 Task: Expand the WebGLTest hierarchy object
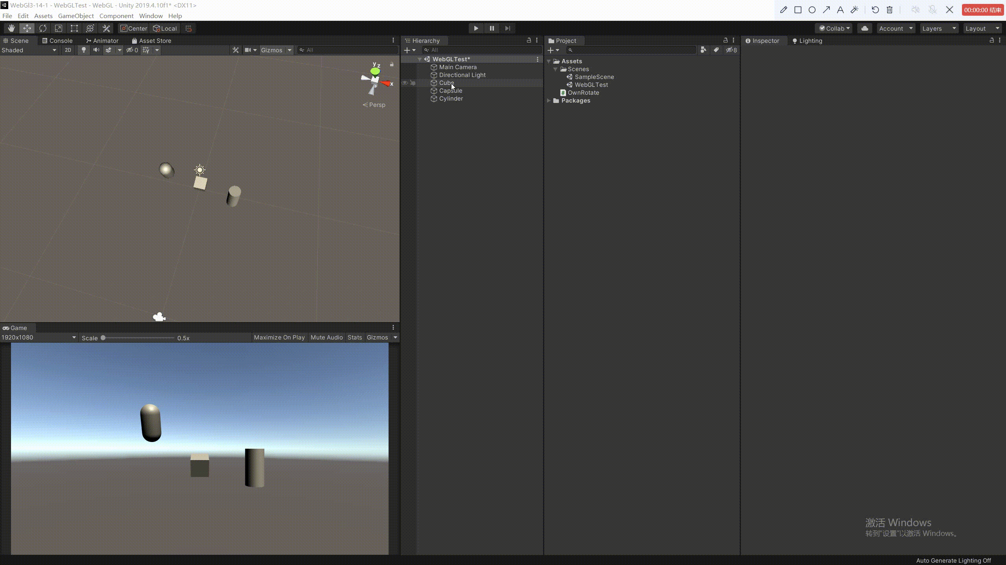(420, 59)
